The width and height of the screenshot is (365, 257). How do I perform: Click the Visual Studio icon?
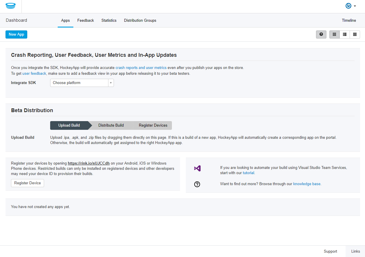(197, 168)
